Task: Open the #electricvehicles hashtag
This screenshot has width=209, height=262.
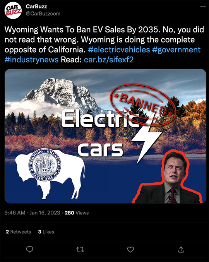Action: coord(119,50)
